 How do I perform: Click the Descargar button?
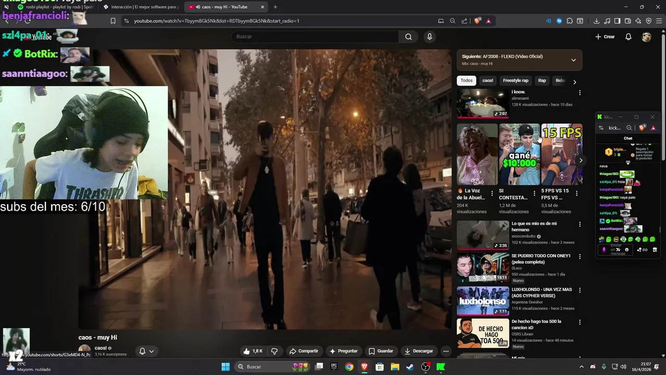point(419,351)
